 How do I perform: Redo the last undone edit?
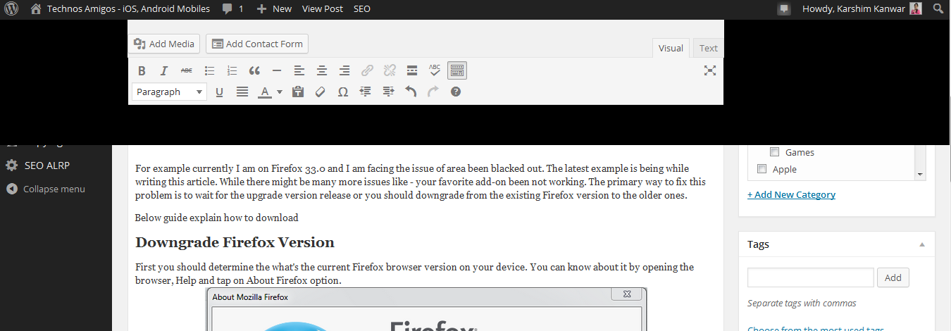[433, 92]
